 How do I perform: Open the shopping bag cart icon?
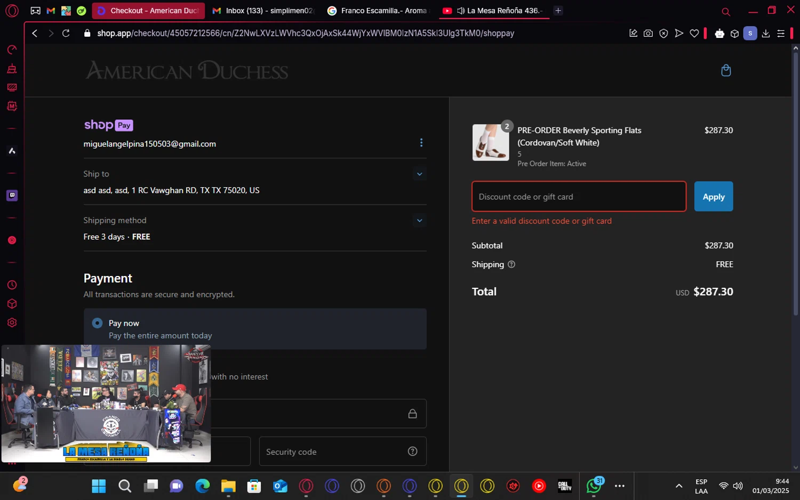[726, 70]
